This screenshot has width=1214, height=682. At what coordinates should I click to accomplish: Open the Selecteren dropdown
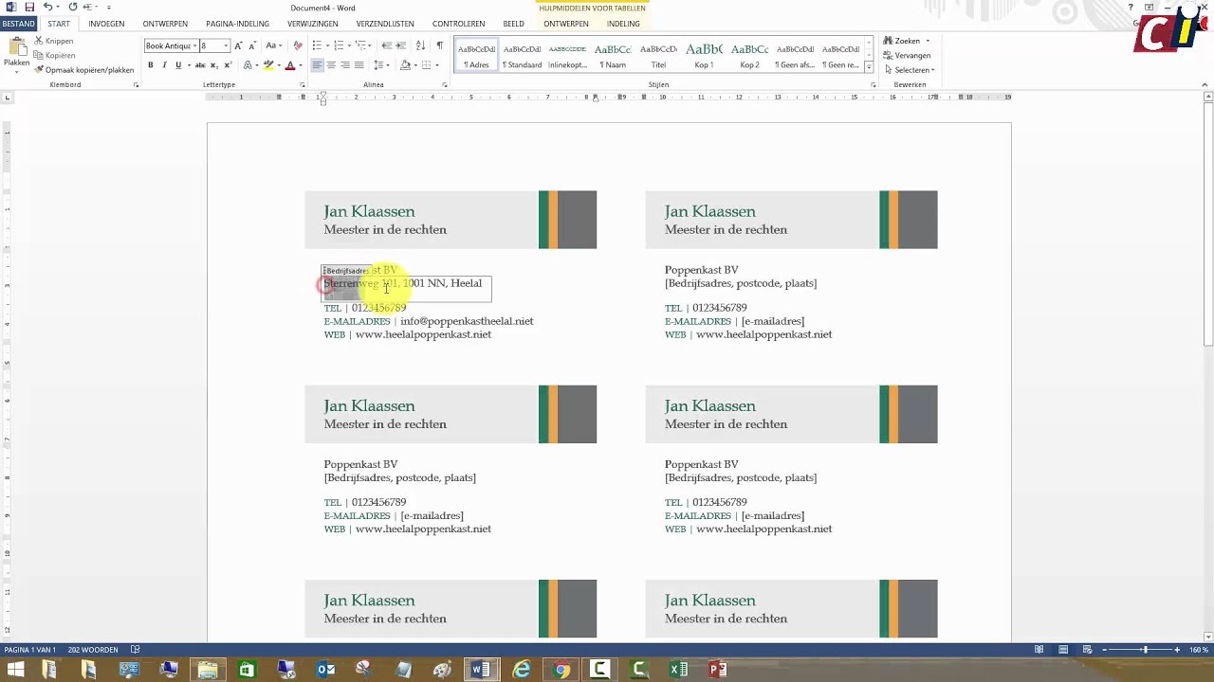tap(909, 70)
